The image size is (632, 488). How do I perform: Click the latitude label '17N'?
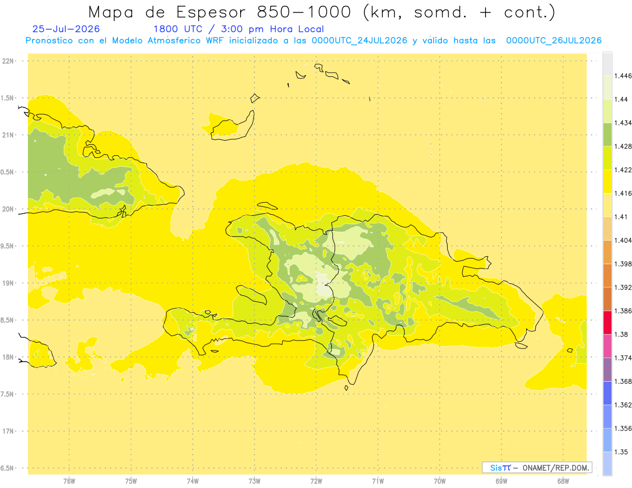pyautogui.click(x=8, y=431)
